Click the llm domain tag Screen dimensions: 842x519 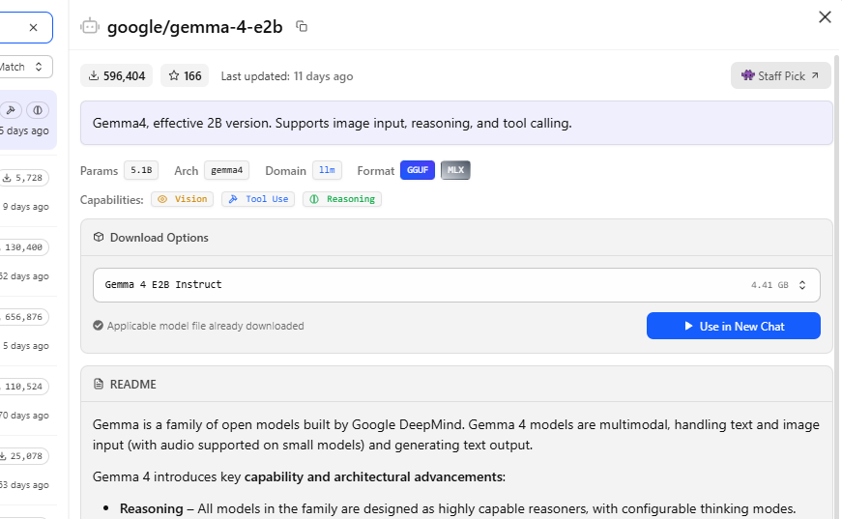pos(327,170)
